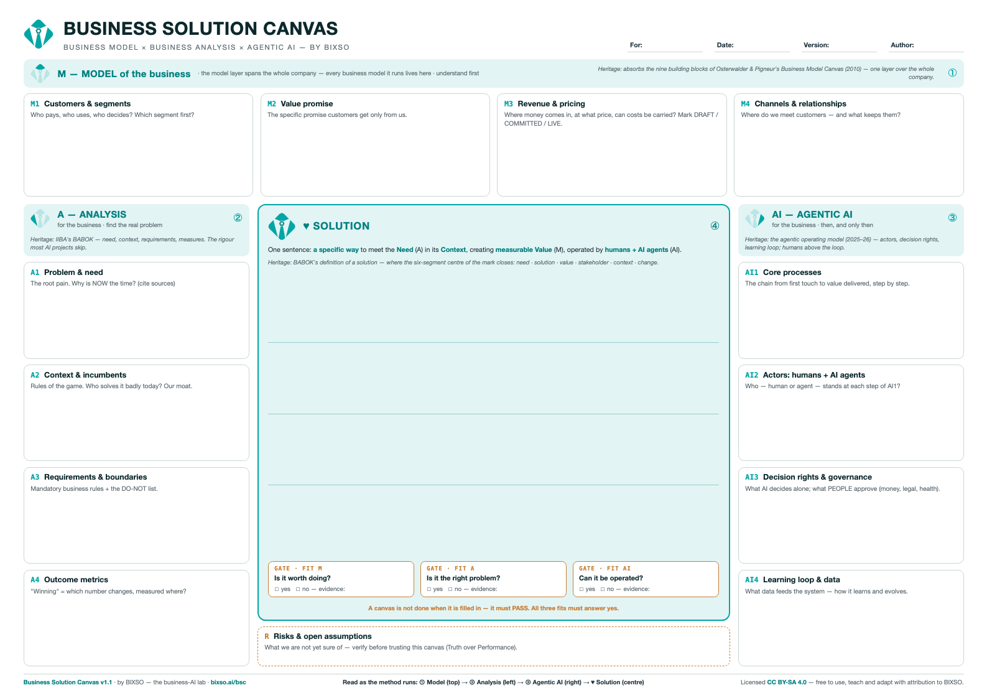Click the AI2 Actors: humans + AI agents box
This screenshot has height=698, width=987.
pos(851,413)
